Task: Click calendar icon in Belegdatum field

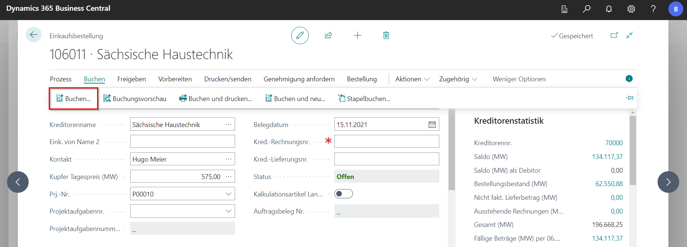Action: point(432,125)
